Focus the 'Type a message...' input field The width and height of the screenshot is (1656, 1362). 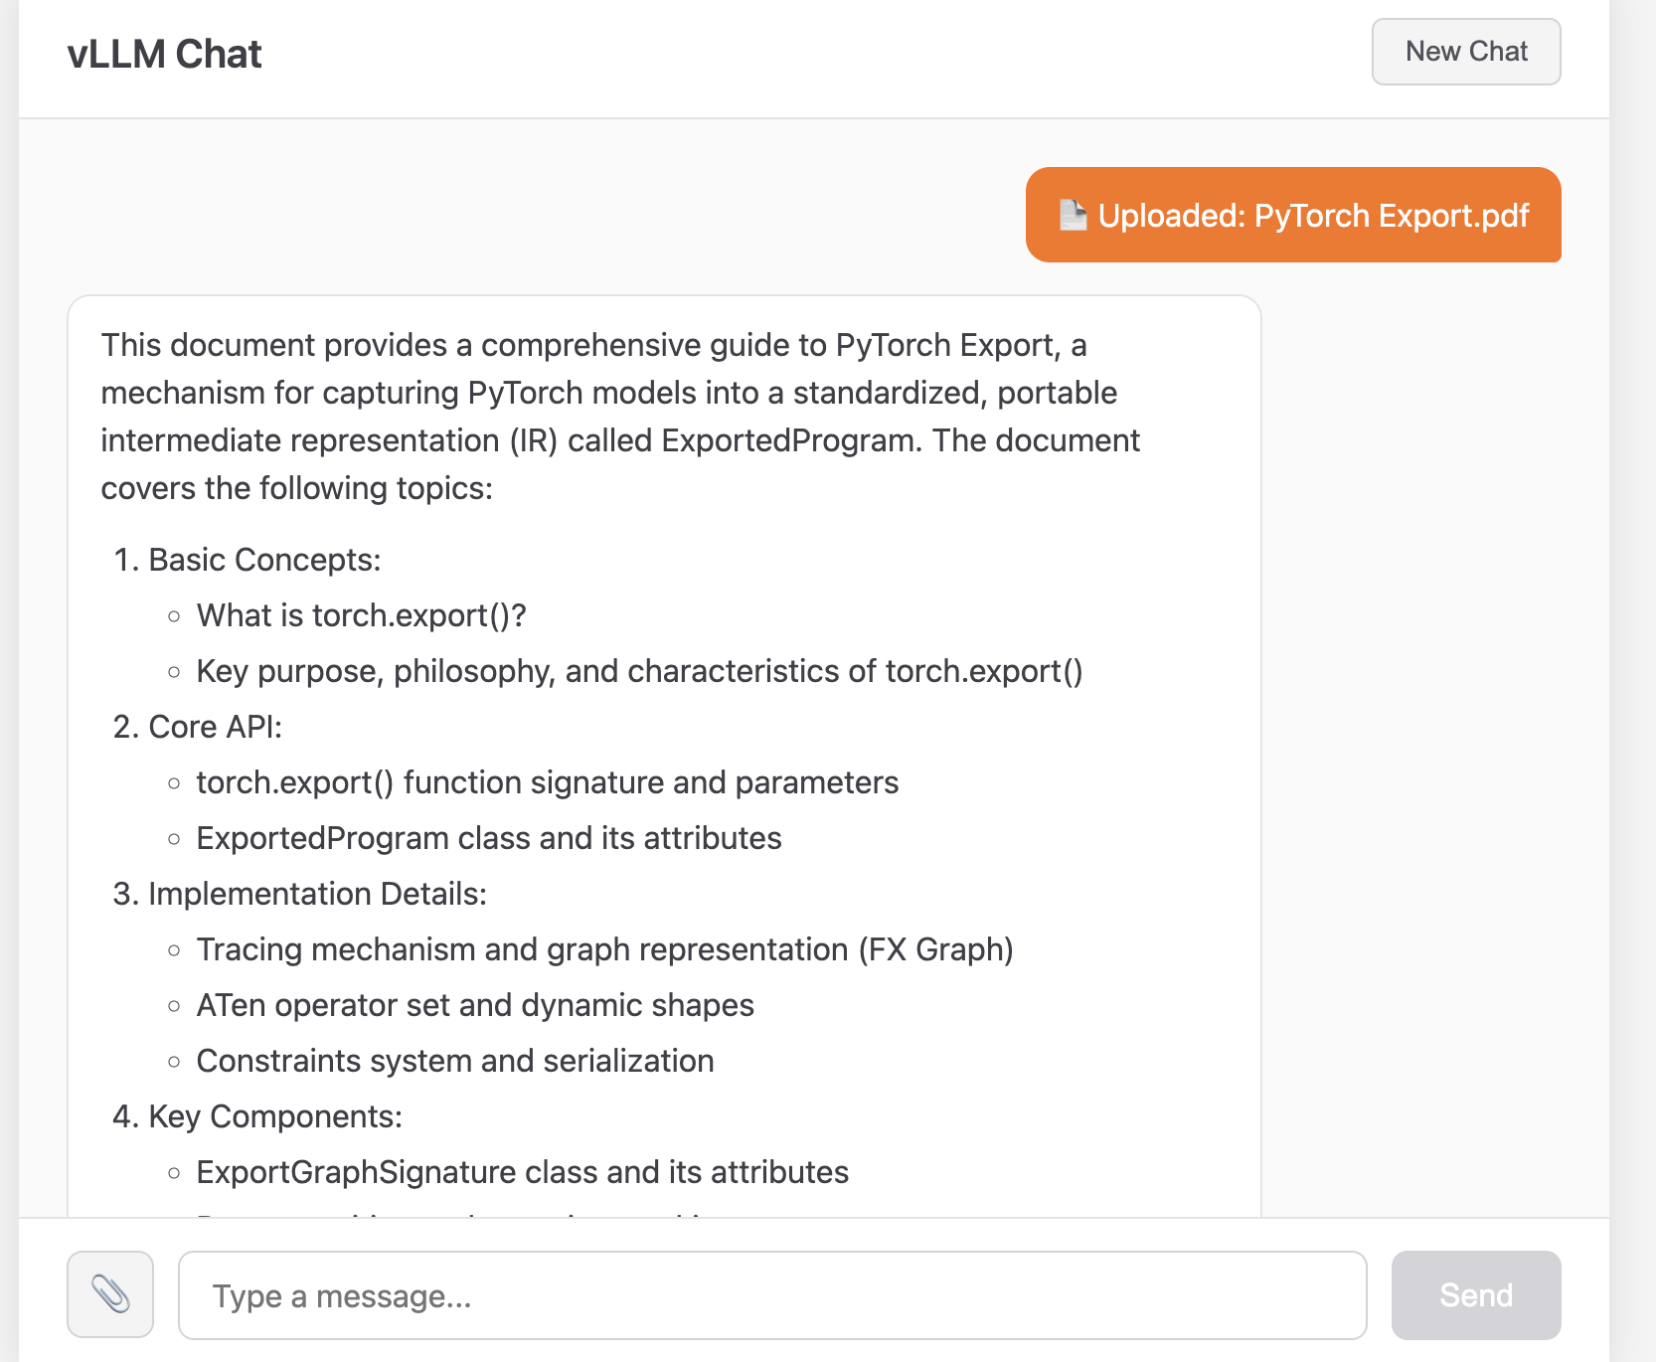[771, 1294]
